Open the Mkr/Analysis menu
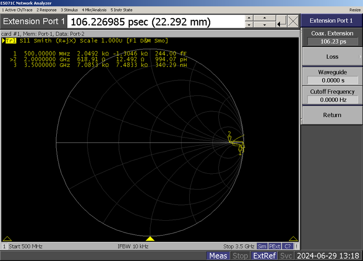The height and width of the screenshot is (261, 363). tap(95, 10)
